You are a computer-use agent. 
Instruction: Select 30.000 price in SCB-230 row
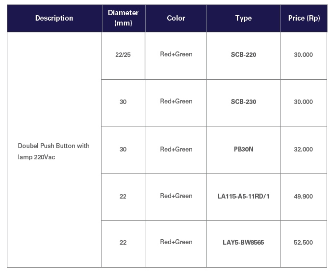tap(304, 103)
